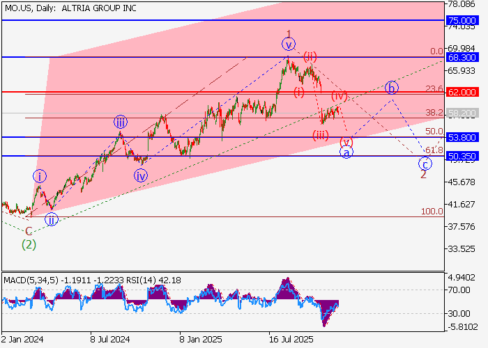This screenshot has width=488, height=348.
Task: Click the red (i) wave label
Action: tap(299, 93)
